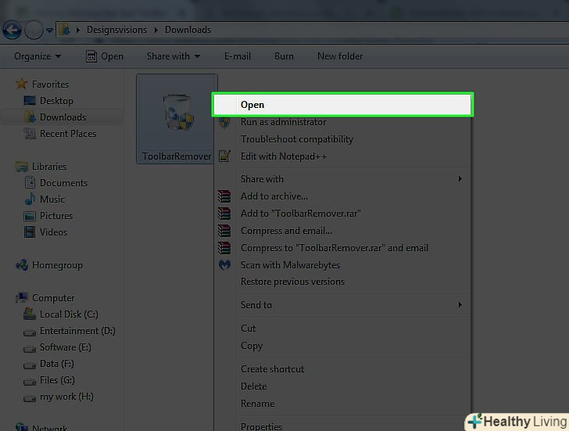
Task: Open the recent locations dropdown arrow
Action: pos(49,31)
